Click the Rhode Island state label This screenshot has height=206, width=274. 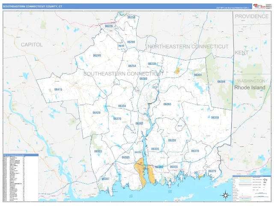coord(250,88)
